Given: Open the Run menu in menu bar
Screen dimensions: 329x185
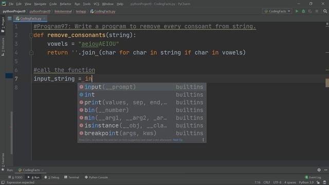Looking at the screenshot, I should pos(77,4).
